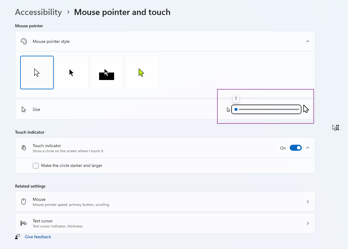
Task: Click the large pointer icon right of slider
Action: [306, 109]
